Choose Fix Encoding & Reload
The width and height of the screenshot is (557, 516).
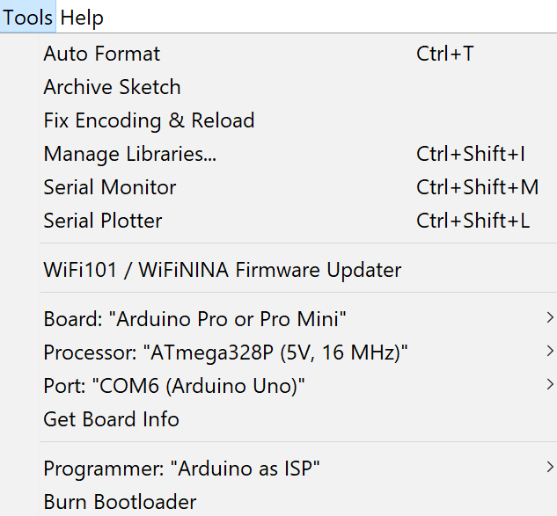[149, 120]
